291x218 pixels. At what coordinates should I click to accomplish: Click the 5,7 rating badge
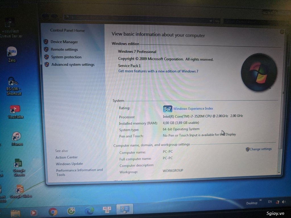click(167, 109)
